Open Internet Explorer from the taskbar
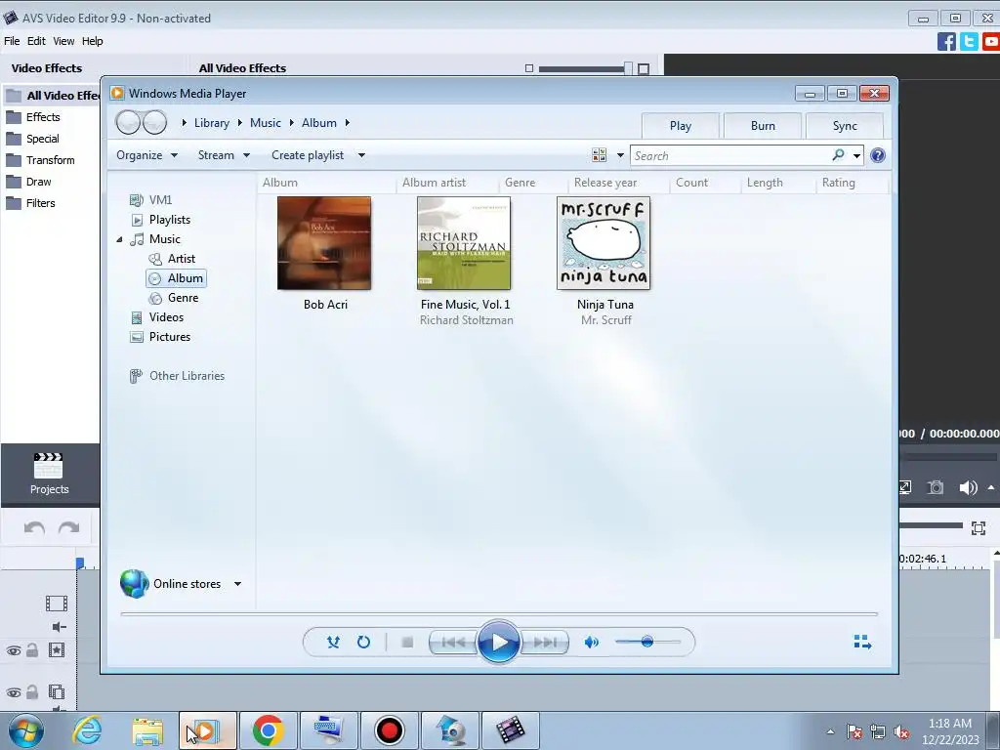 coord(87,730)
